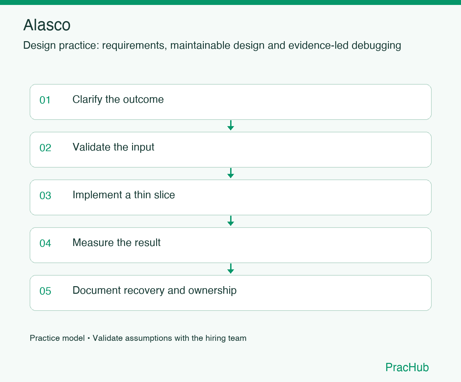Viewport: 461px width, 382px height.
Task: Click the step card 'Implement a thin slice'
Action: (x=230, y=197)
